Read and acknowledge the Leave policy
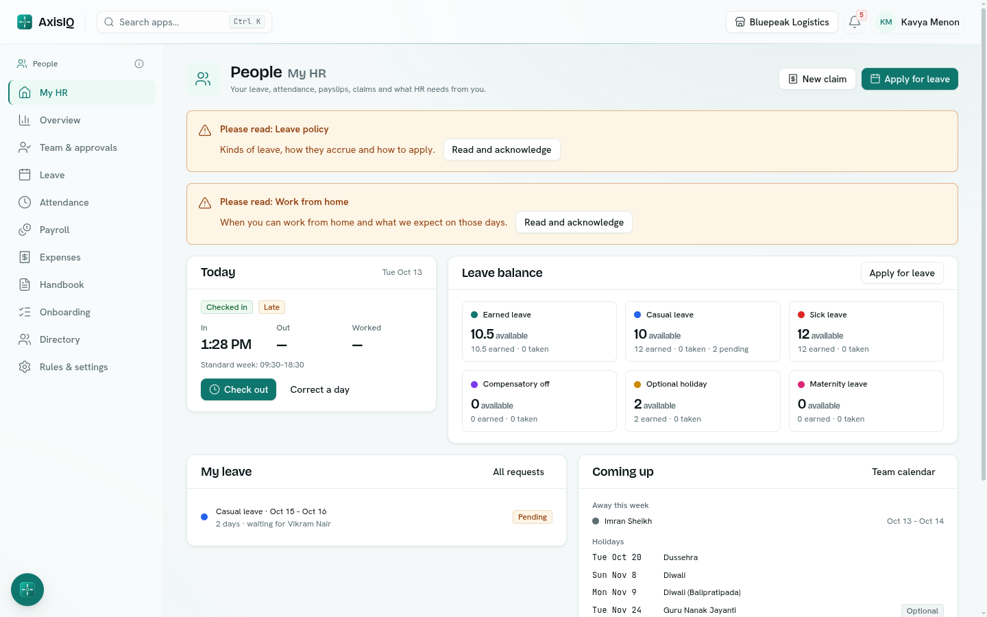The image size is (987, 617). click(502, 149)
